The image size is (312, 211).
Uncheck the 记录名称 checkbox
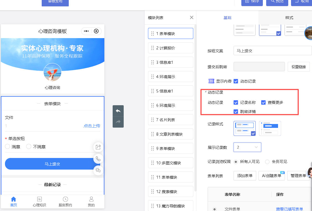[236, 102]
